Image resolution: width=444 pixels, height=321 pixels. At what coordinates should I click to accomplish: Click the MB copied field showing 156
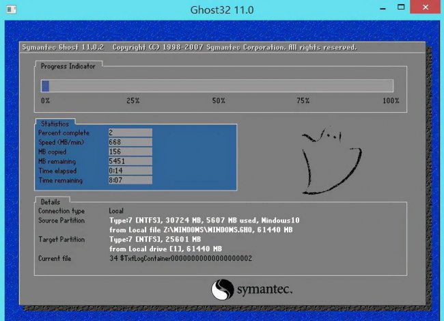coord(130,152)
